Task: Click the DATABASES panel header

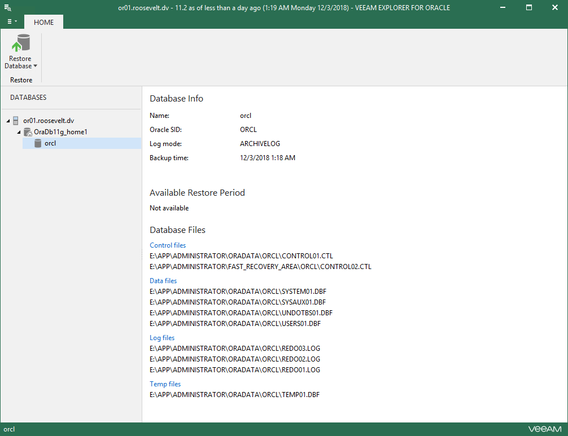Action: 28,98
